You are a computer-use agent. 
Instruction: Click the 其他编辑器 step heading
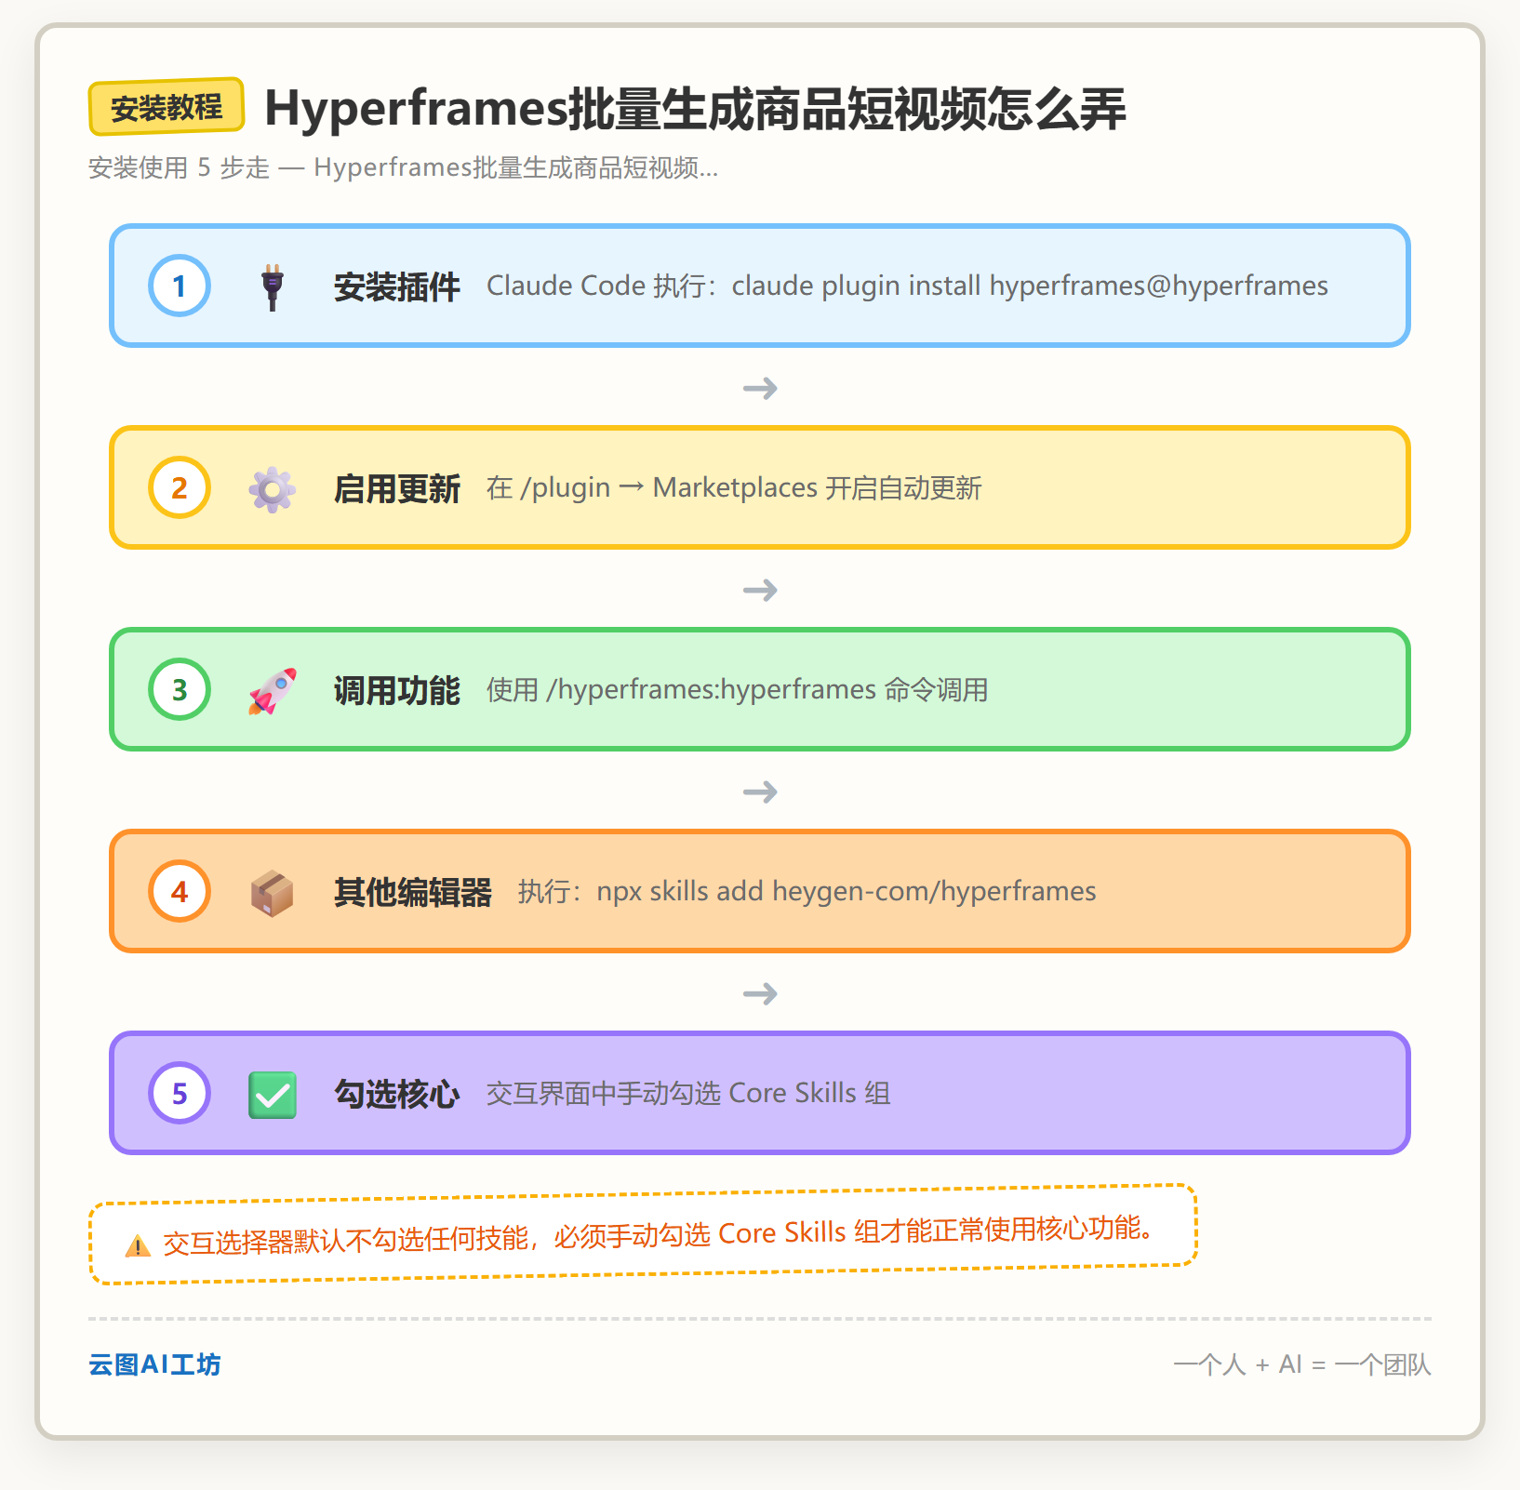(x=413, y=892)
